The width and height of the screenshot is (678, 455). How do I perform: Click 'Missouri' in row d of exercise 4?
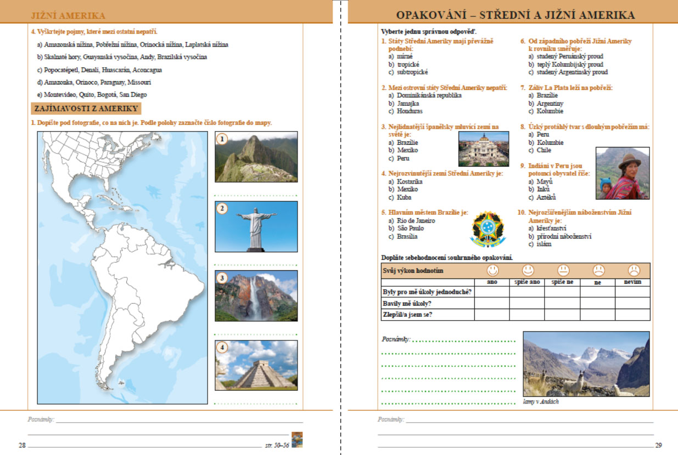[139, 82]
